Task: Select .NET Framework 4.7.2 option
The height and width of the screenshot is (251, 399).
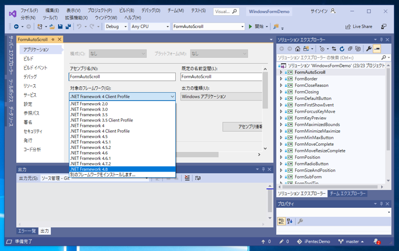Action: tap(122, 164)
